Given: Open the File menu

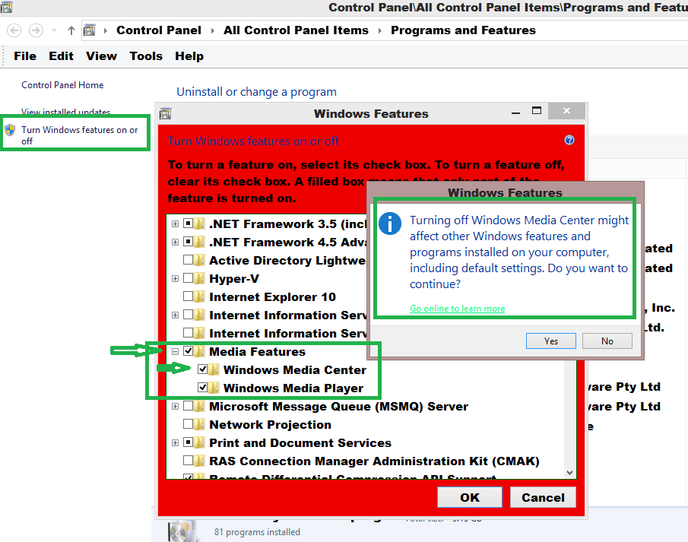Looking at the screenshot, I should (25, 56).
